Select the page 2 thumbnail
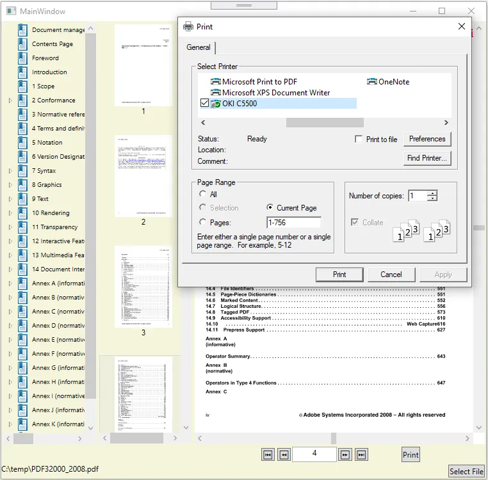 pyautogui.click(x=143, y=177)
